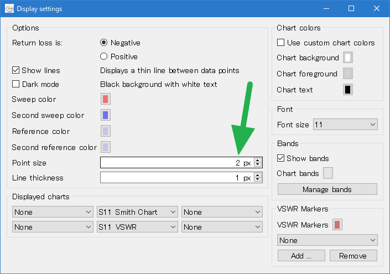390x274 pixels.
Task: Click inside the Point size field
Action: pyautogui.click(x=177, y=163)
